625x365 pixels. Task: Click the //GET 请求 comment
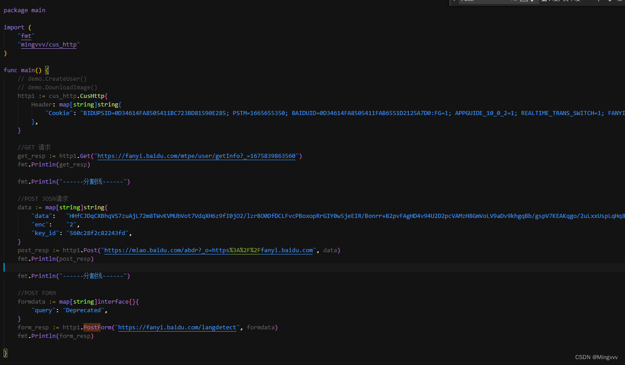click(x=34, y=148)
